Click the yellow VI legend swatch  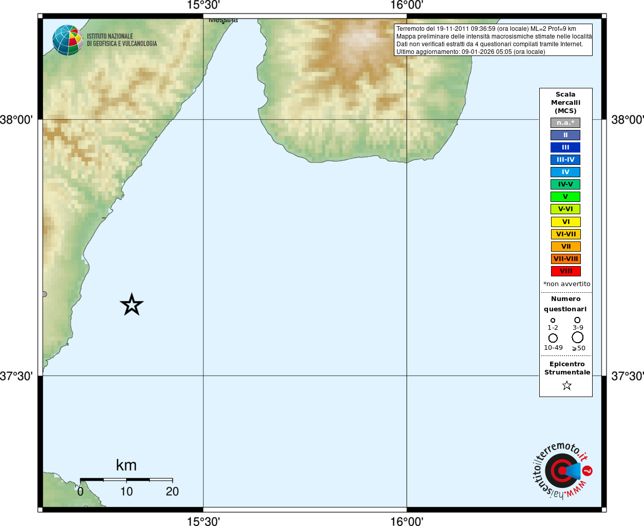tap(565, 222)
